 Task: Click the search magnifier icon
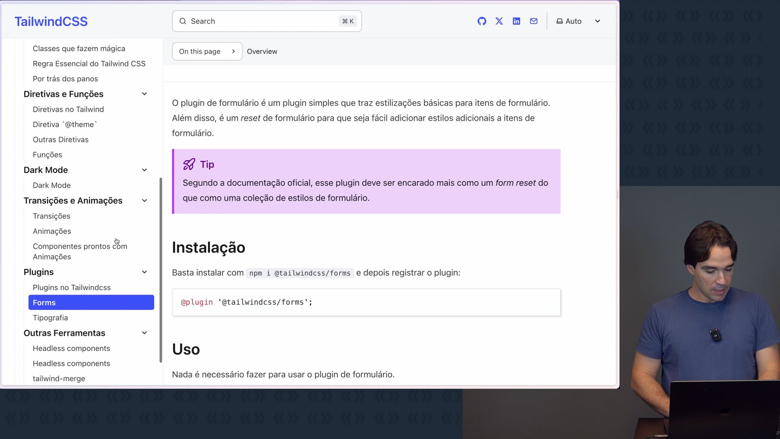click(x=183, y=21)
